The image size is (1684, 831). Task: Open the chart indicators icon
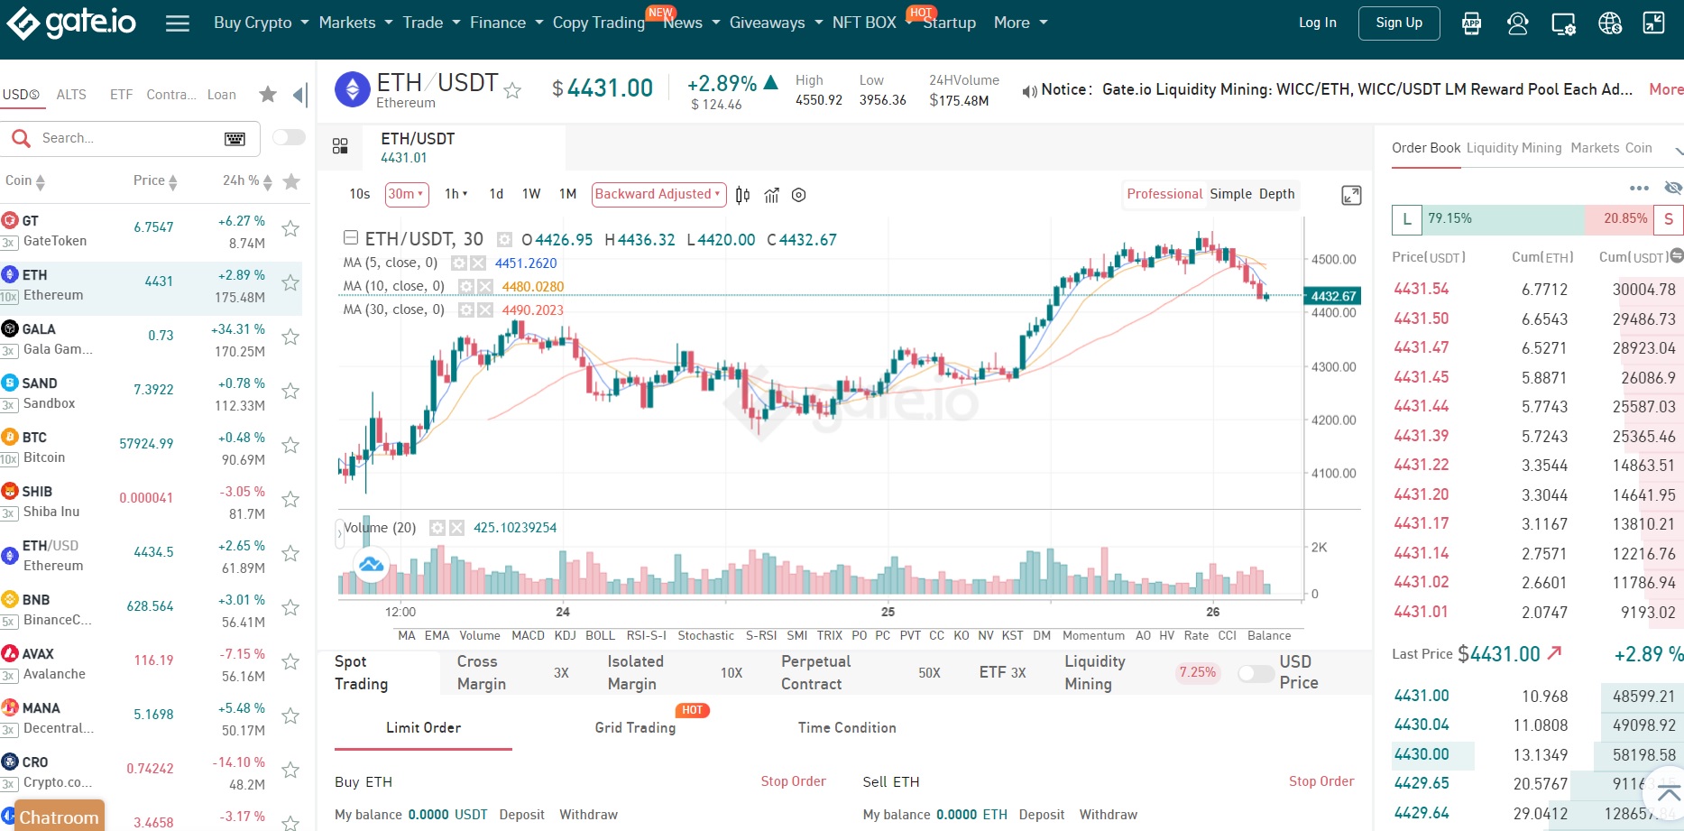pyautogui.click(x=771, y=195)
